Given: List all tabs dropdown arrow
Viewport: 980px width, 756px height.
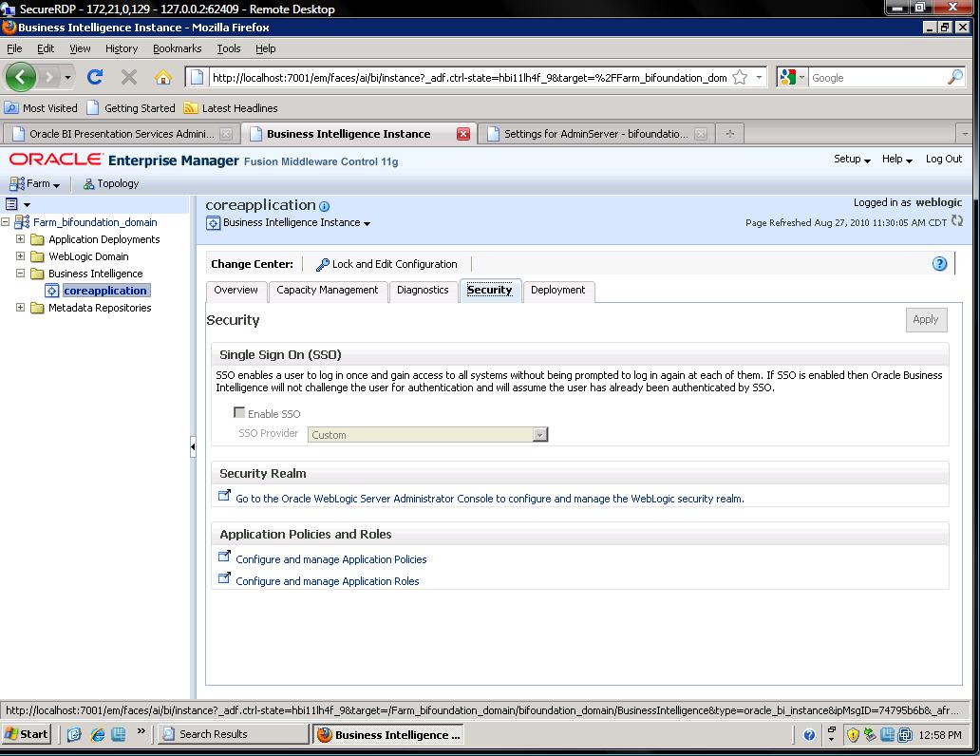Looking at the screenshot, I should click(x=965, y=133).
